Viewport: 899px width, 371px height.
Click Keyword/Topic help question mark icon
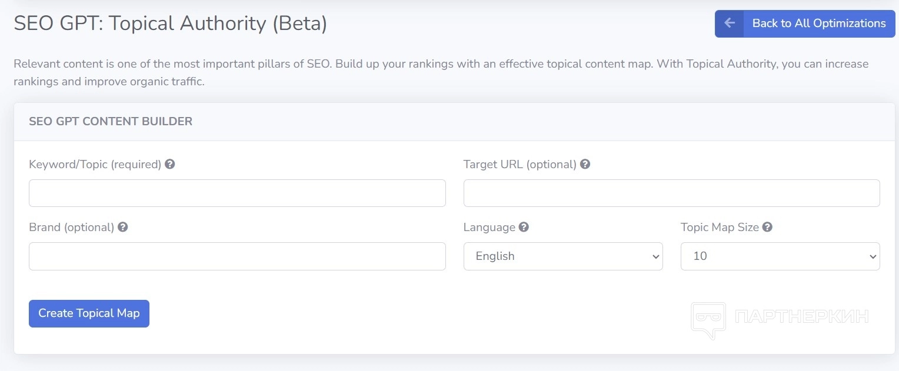(170, 164)
